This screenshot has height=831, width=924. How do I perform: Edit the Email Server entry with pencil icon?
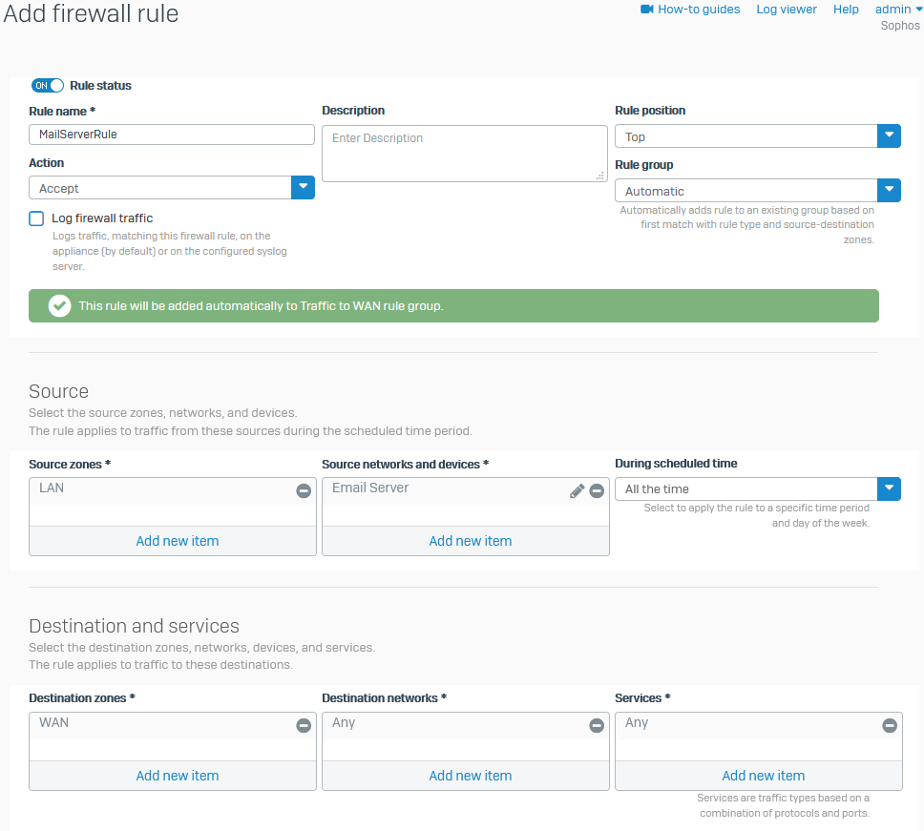click(577, 489)
